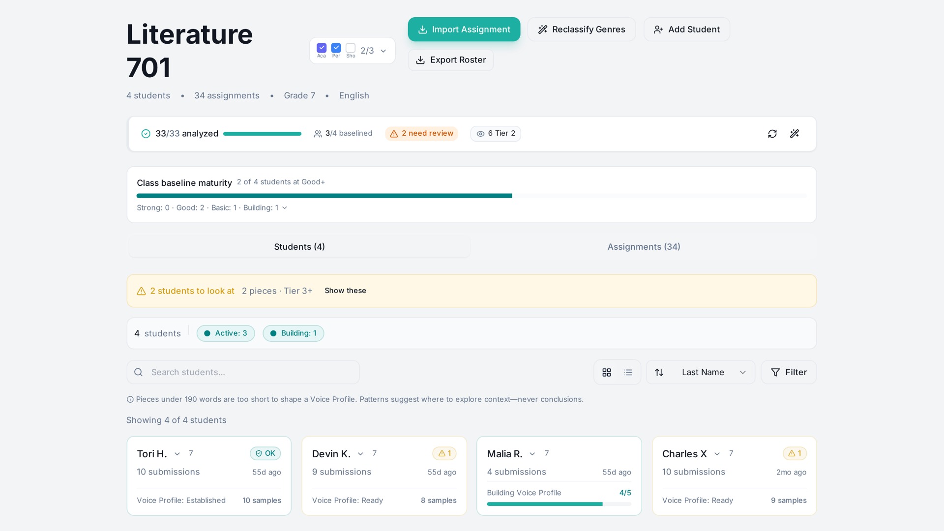Toggle the Per genre checkbox
The width and height of the screenshot is (944, 531).
pyautogui.click(x=336, y=48)
